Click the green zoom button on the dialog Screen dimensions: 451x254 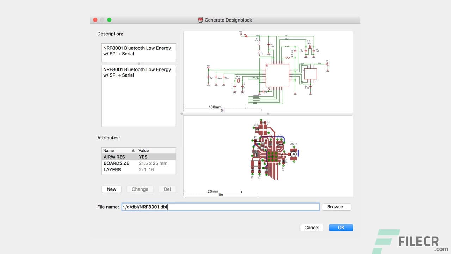pos(109,20)
